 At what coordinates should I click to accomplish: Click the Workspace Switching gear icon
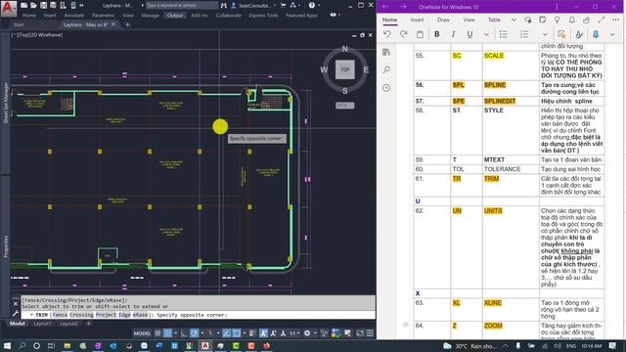click(x=306, y=332)
